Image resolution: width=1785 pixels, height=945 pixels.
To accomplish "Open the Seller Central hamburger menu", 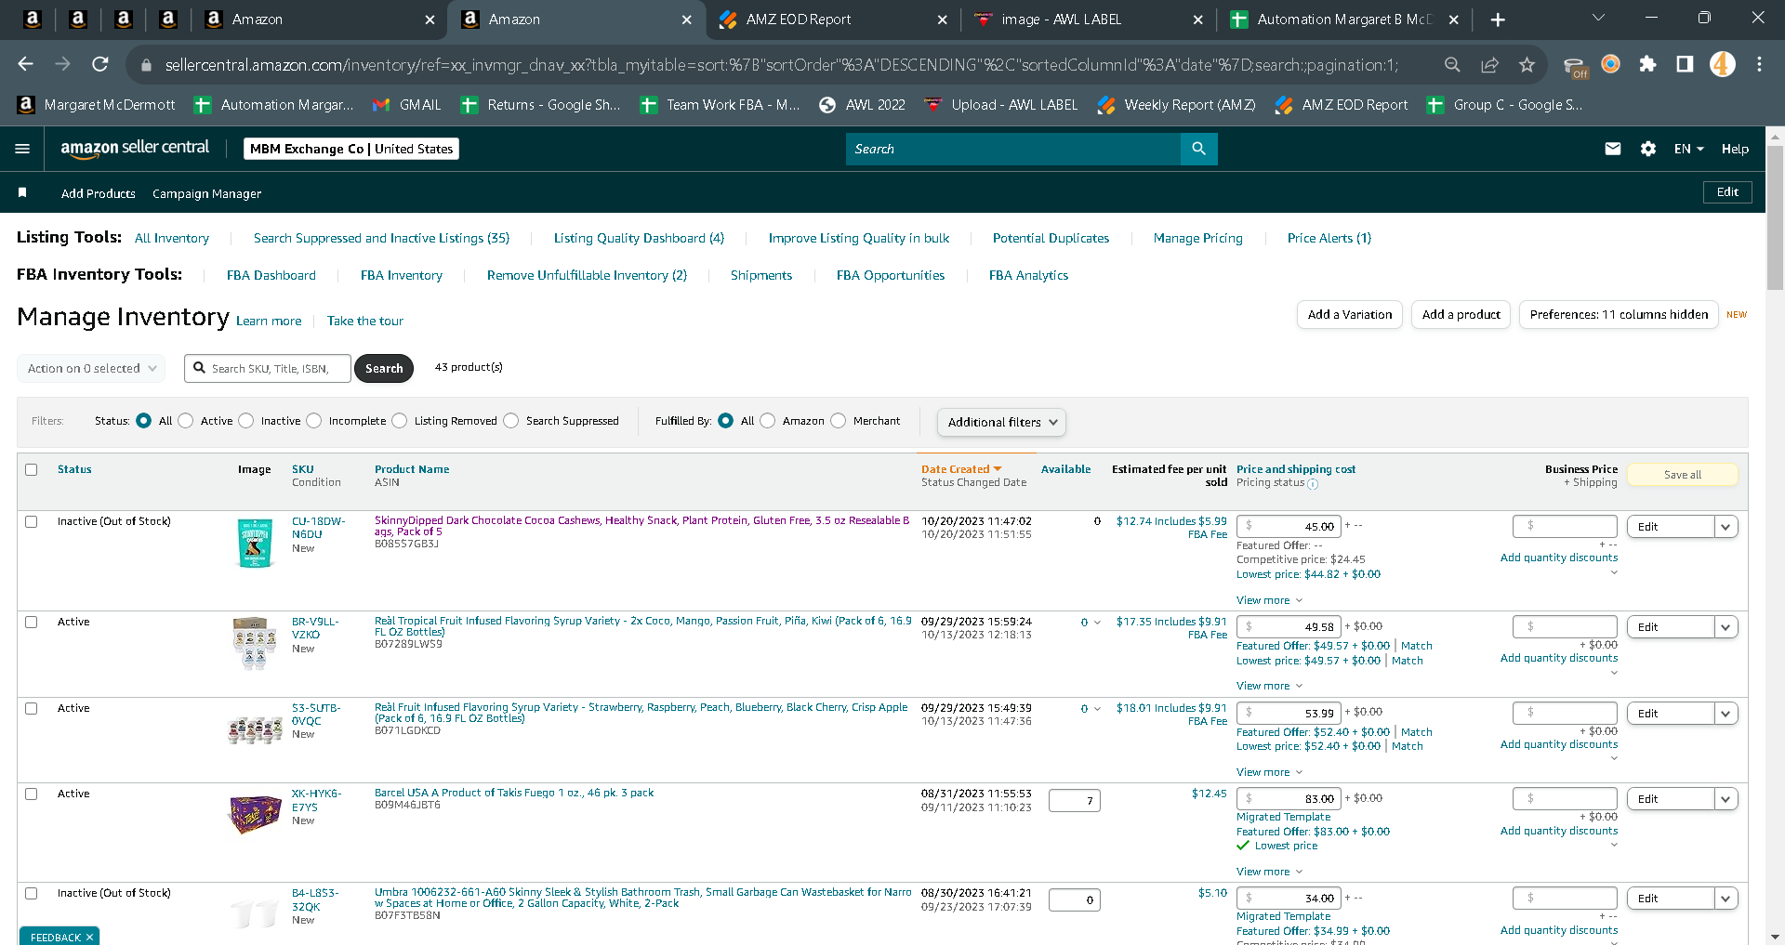I will click(22, 149).
